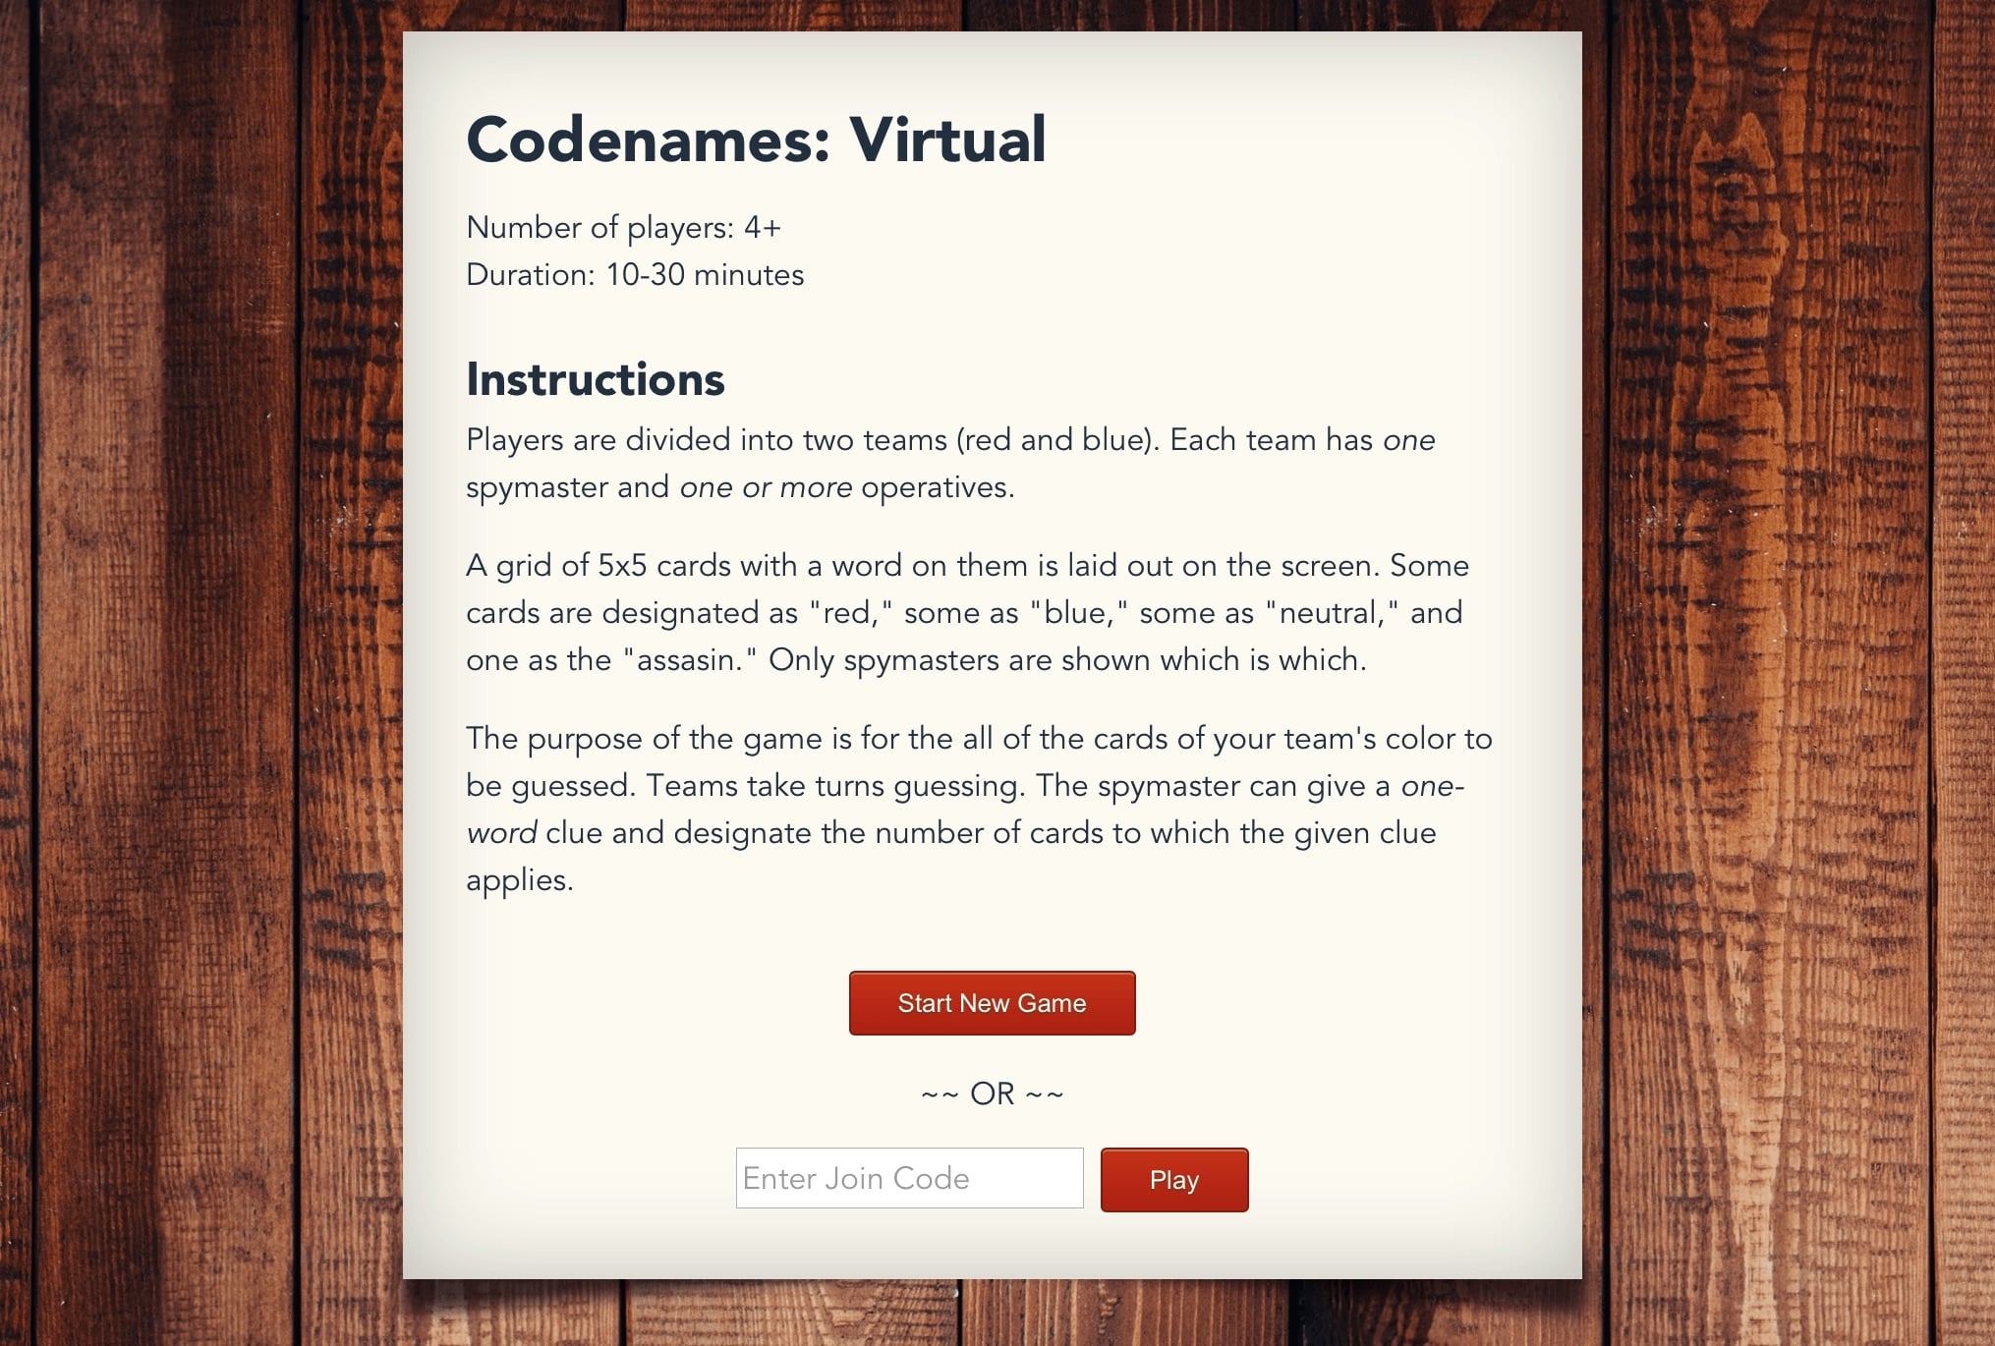
Task: Click the '5x5' grid text
Action: (622, 566)
